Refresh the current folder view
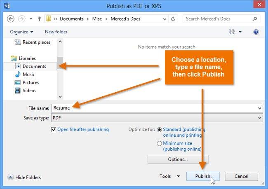 pos(173,19)
